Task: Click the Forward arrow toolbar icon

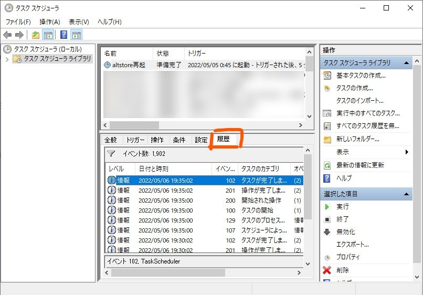Action: click(19, 35)
